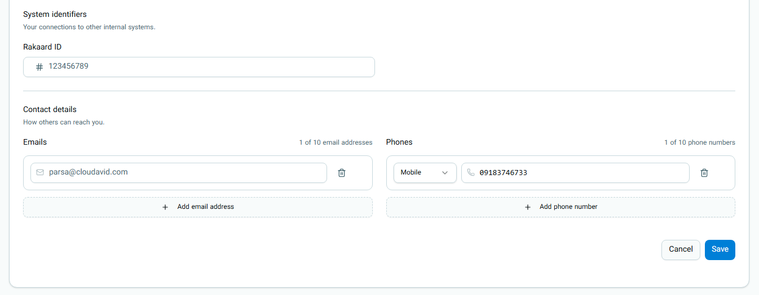
Task: Click the plus icon for adding email
Action: [x=165, y=207]
